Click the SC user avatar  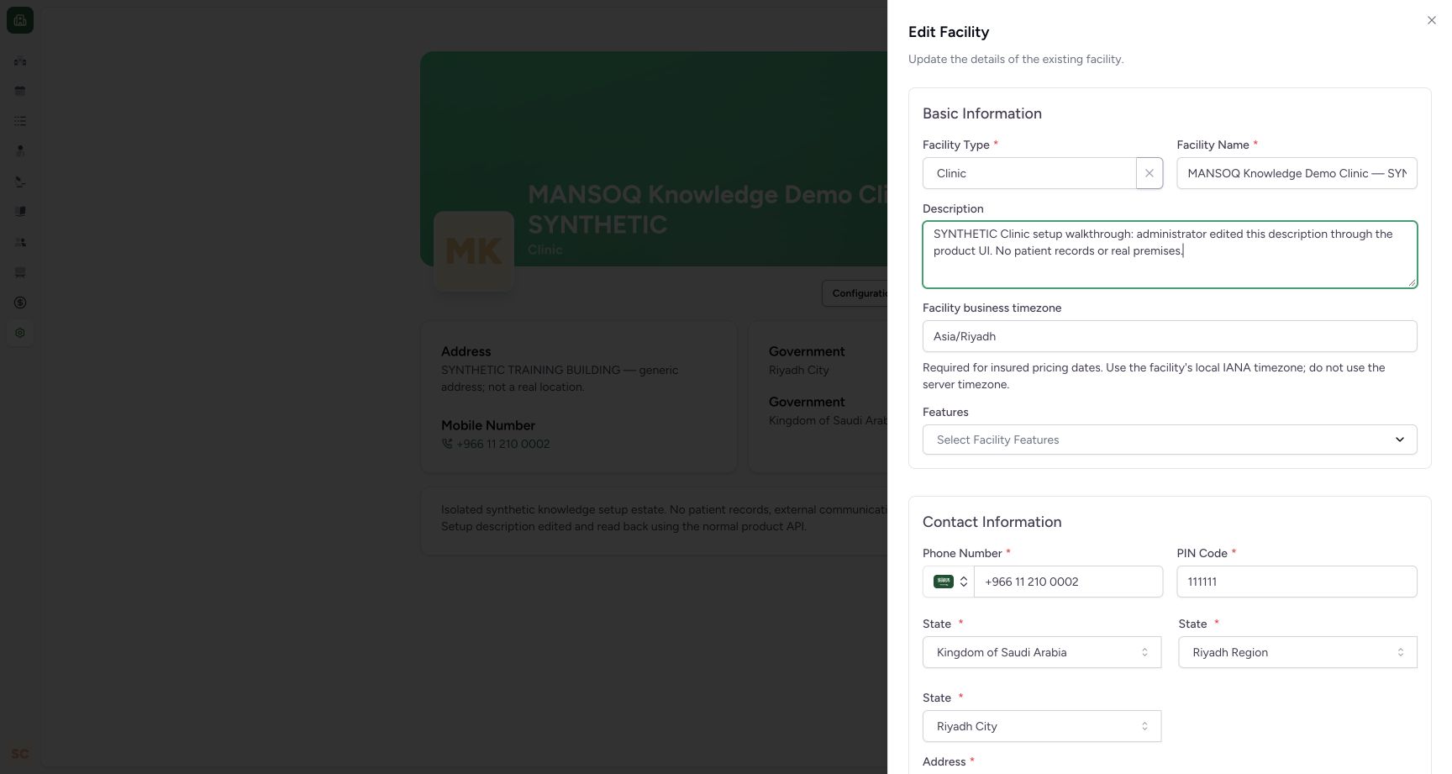click(20, 754)
